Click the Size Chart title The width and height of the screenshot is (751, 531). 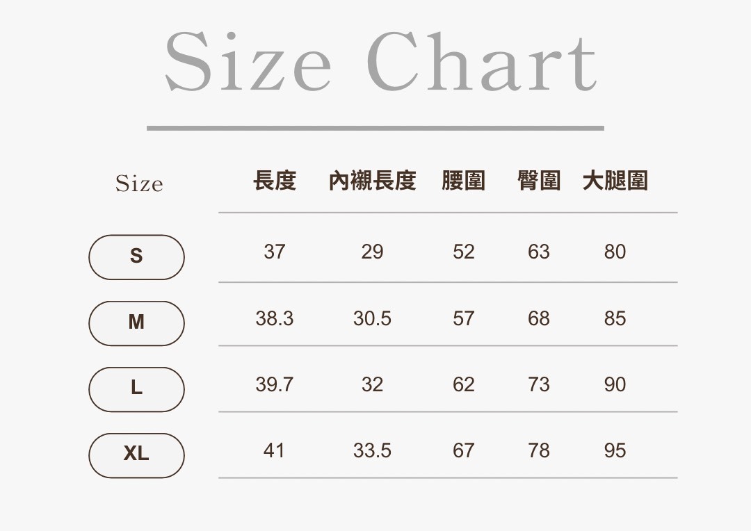click(380, 63)
